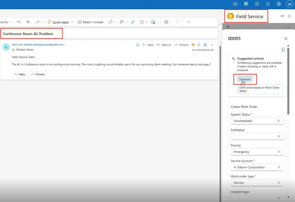Clear the System Status field value
The width and height of the screenshot is (295, 202).
[x=279, y=121]
